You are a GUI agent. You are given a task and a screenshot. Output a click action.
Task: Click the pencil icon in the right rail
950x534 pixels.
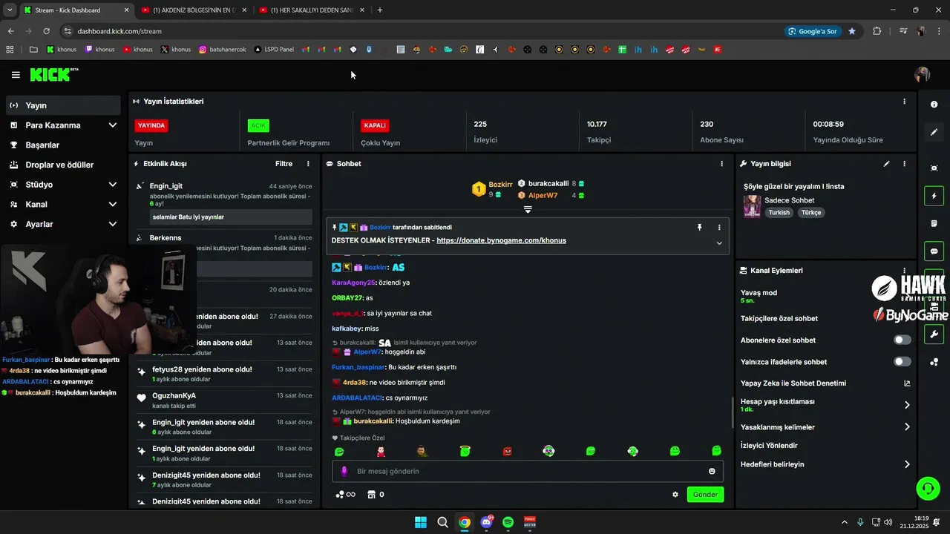click(x=934, y=132)
